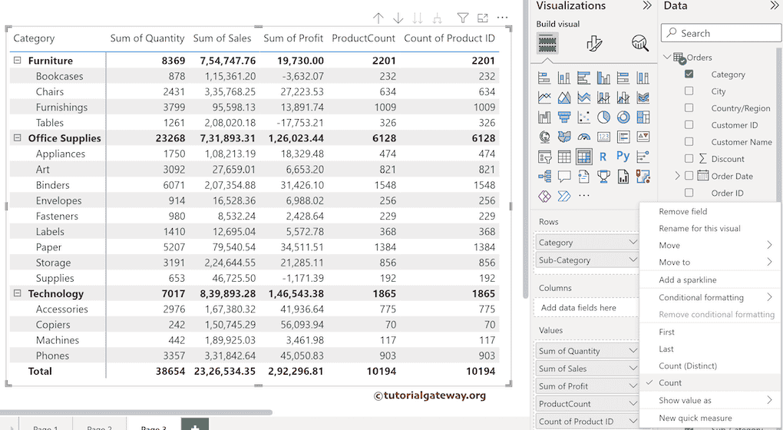Choose the Area chart visualization

pyautogui.click(x=563, y=98)
